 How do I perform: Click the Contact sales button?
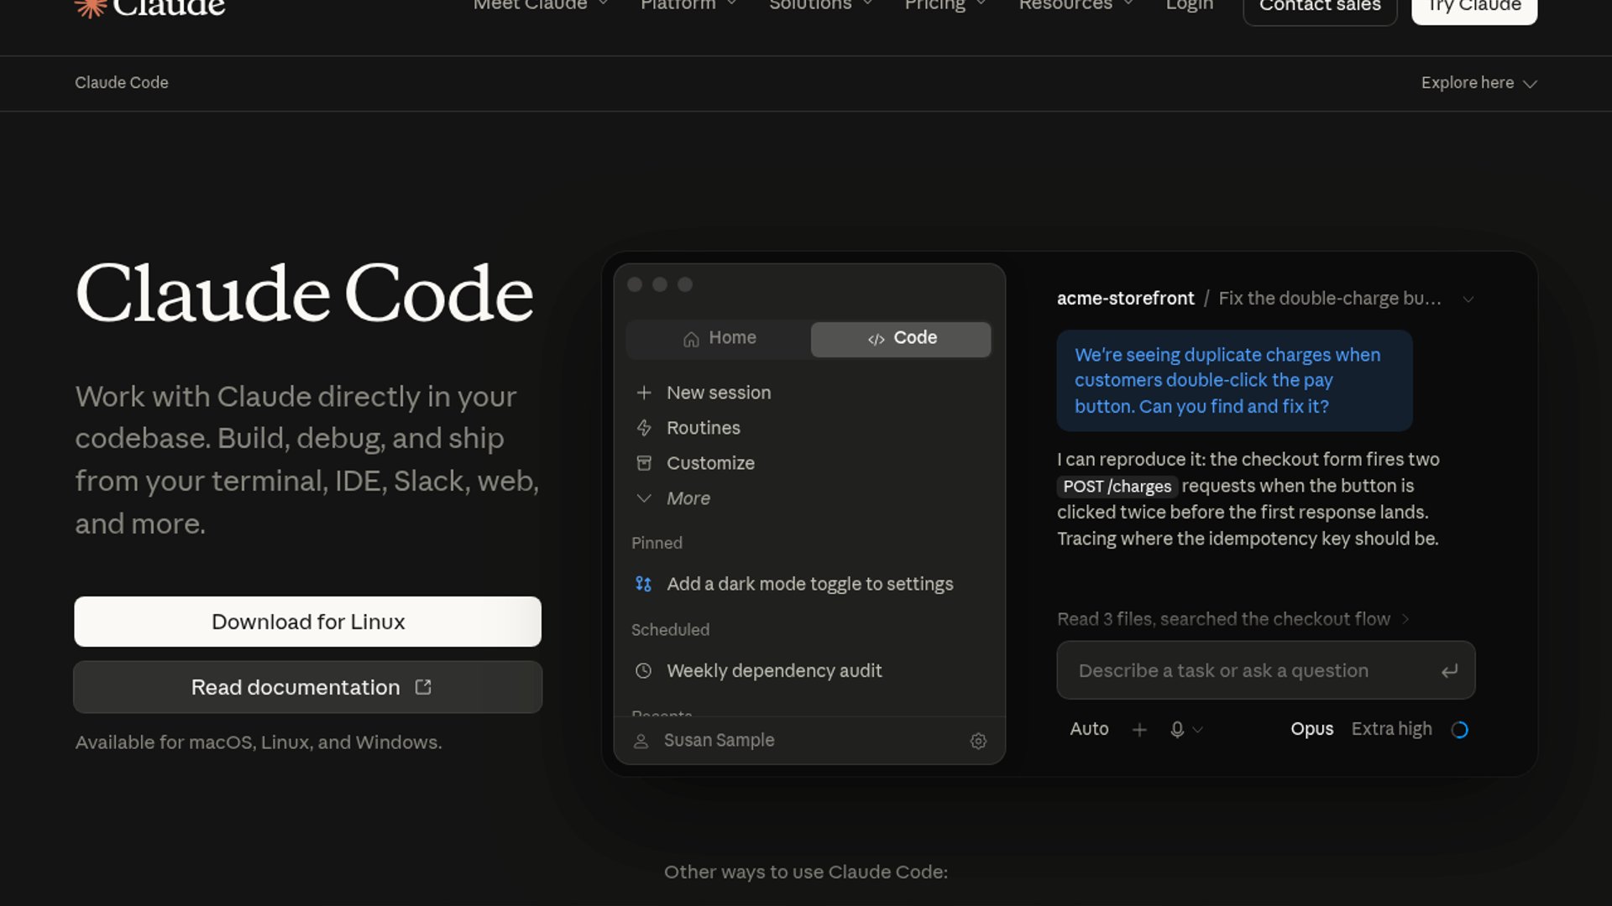coord(1320,7)
